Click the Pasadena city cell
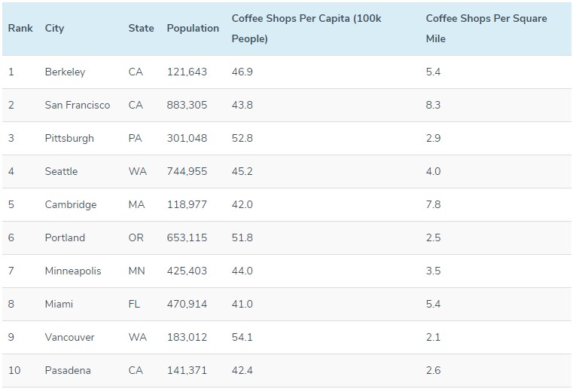 68,371
